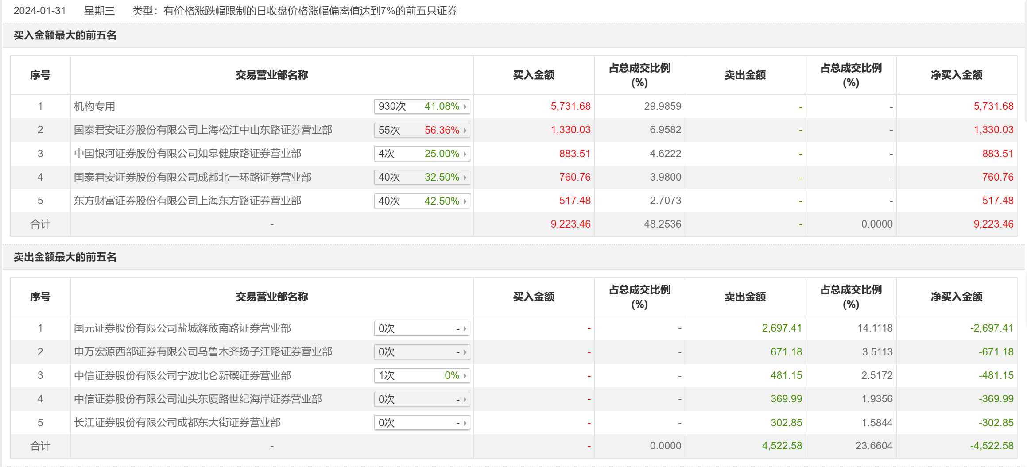The height and width of the screenshot is (467, 1027).
Task: Expand the 1次 0% statistics box
Action: click(421, 376)
